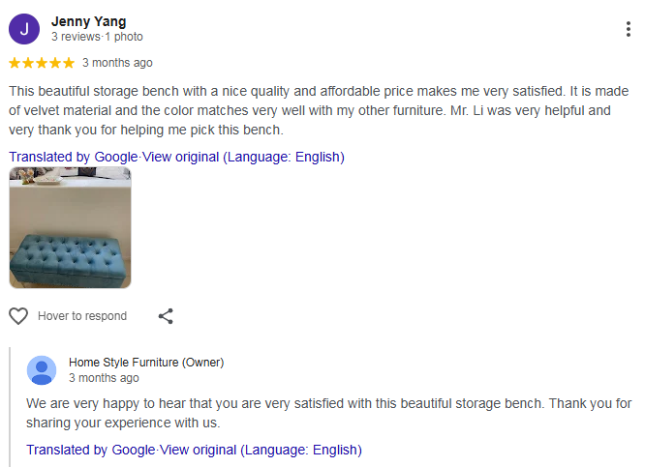The height and width of the screenshot is (467, 645).
Task: Click "Translated by Google" under Jenny's review
Action: pos(74,157)
